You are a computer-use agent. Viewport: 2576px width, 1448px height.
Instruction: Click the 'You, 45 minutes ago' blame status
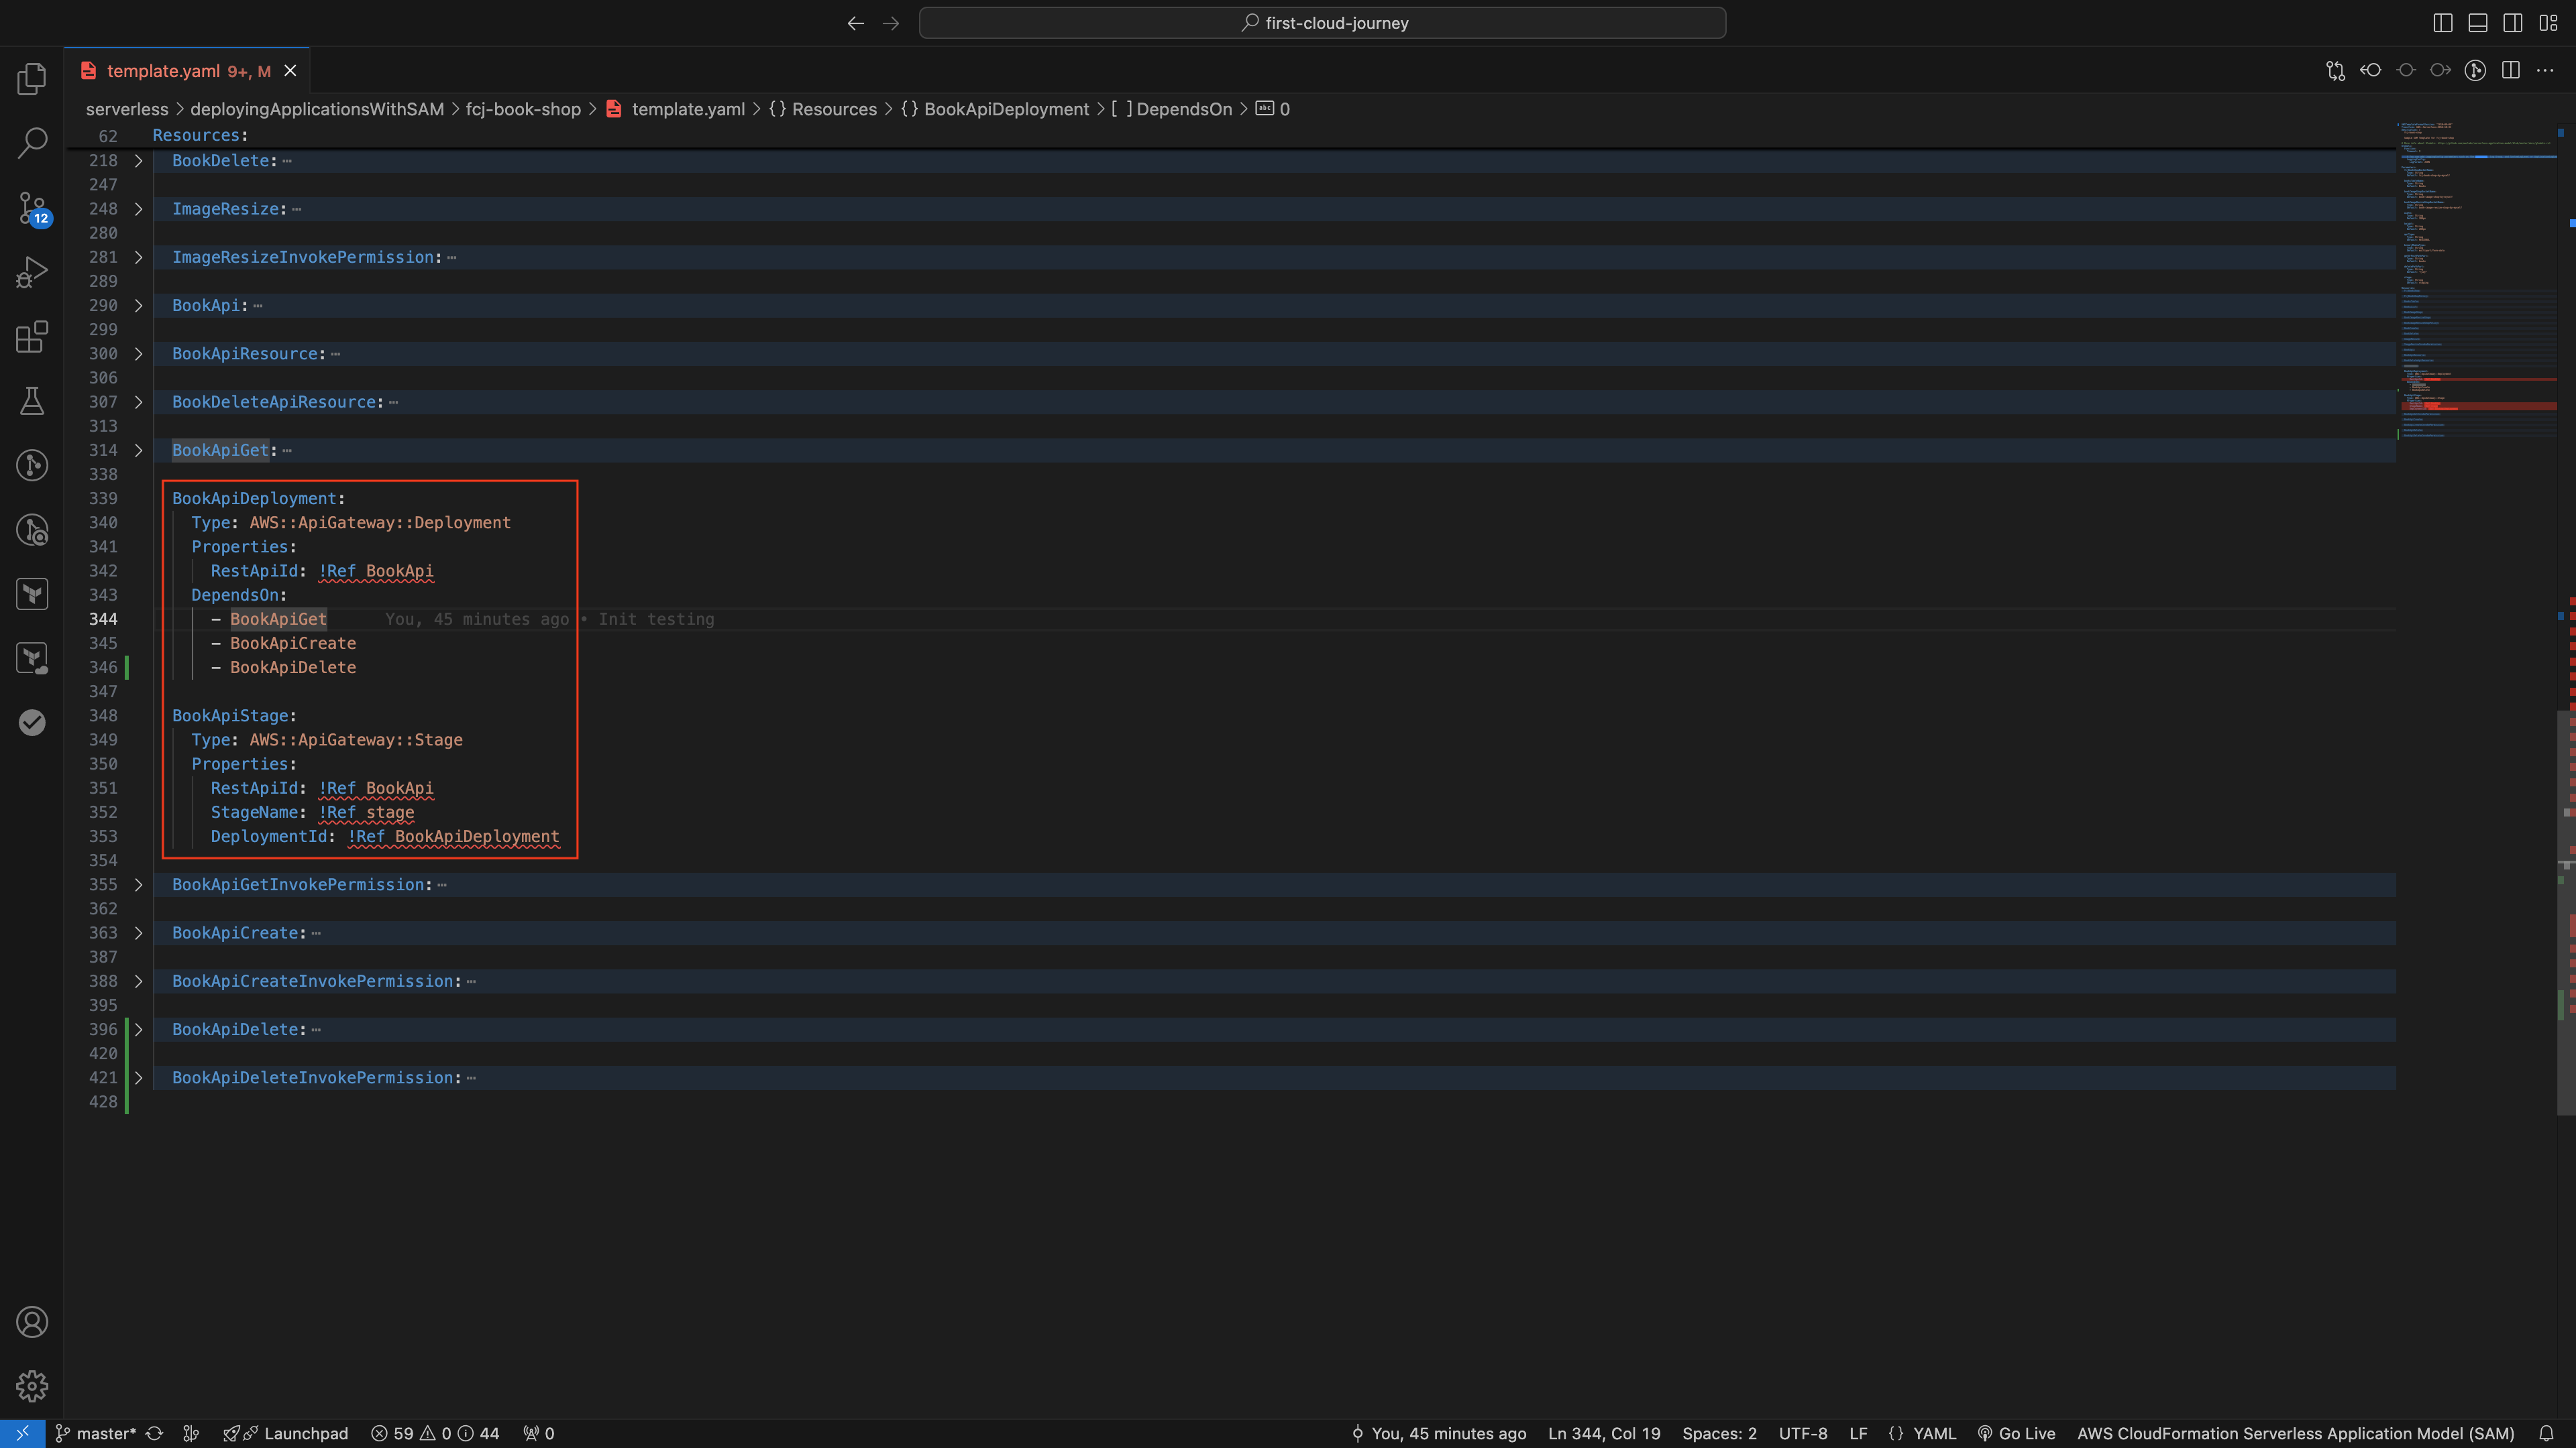point(1439,1433)
